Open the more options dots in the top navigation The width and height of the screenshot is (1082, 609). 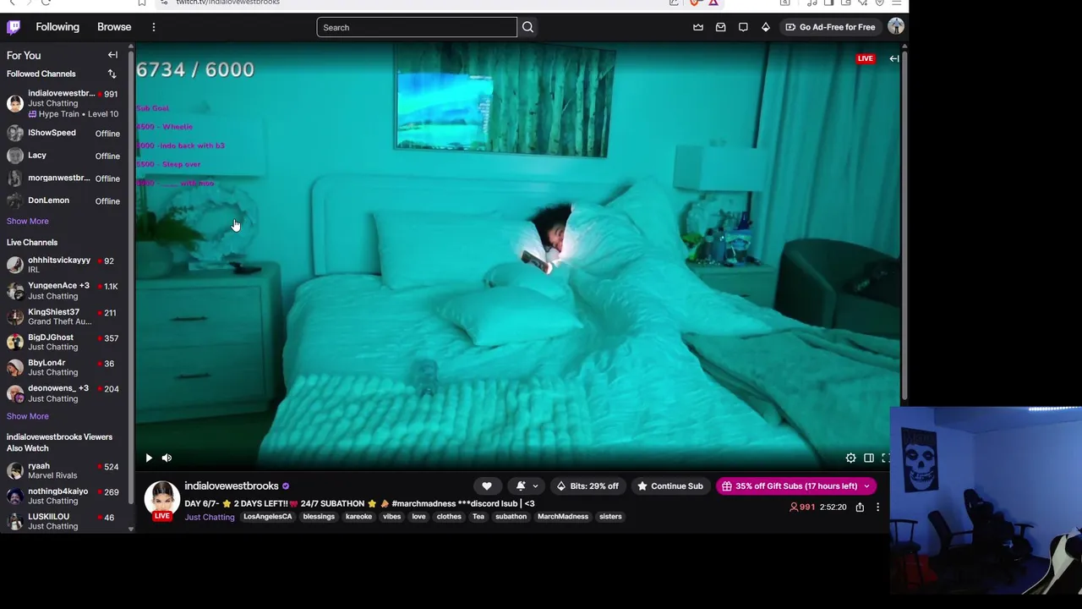pyautogui.click(x=154, y=27)
